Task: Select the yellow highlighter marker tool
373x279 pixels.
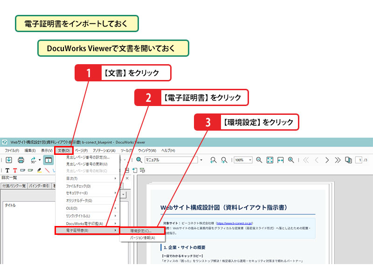Action: tap(39, 170)
